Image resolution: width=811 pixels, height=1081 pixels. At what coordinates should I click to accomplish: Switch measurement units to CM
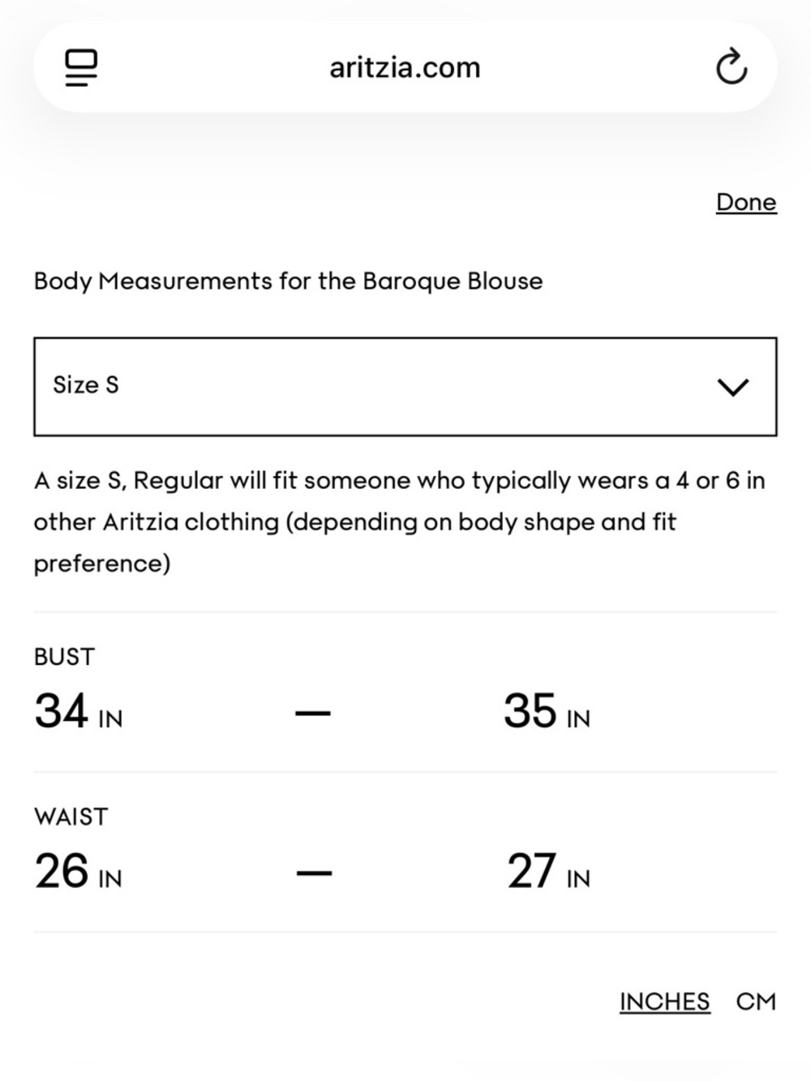(756, 1002)
